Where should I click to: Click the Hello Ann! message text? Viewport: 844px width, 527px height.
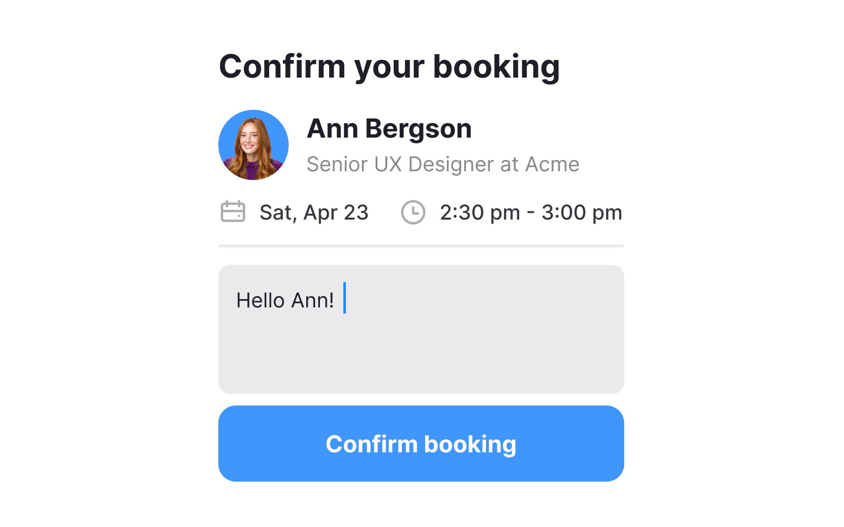(285, 301)
